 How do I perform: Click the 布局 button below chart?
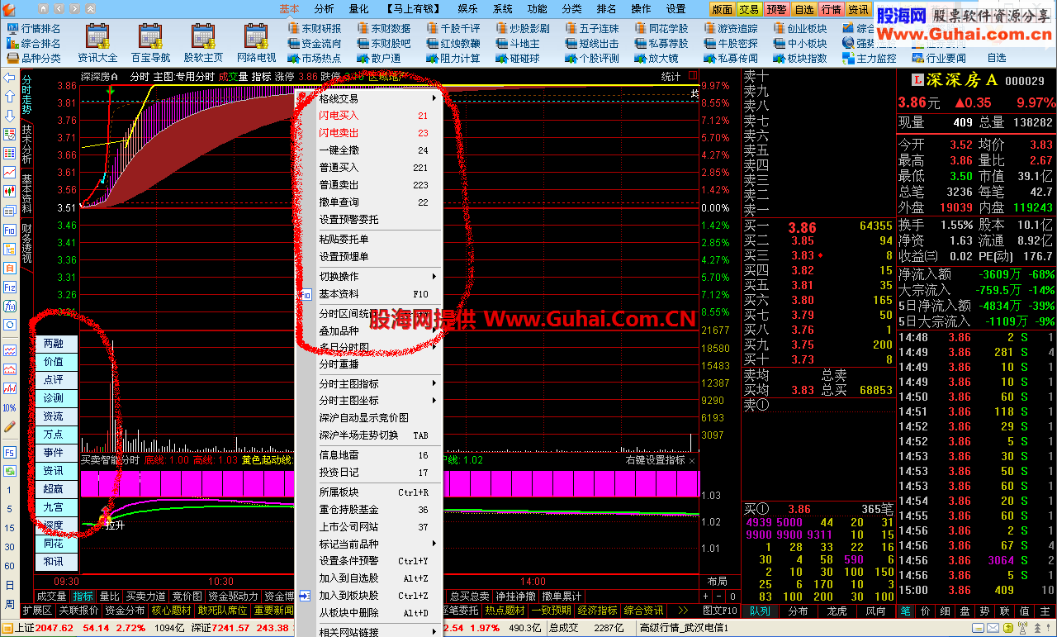tap(718, 582)
